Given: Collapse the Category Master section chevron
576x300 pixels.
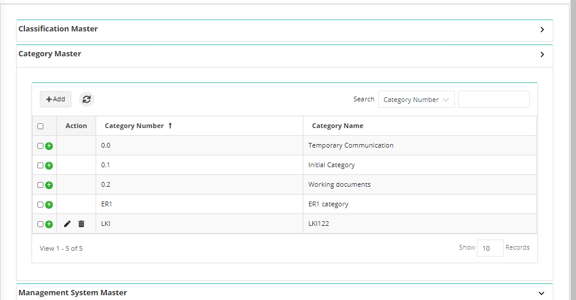Looking at the screenshot, I should tap(542, 55).
